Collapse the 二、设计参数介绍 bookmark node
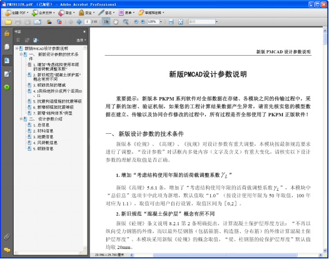Image resolution: width=329 pixels, height=259 pixels. 21,119
